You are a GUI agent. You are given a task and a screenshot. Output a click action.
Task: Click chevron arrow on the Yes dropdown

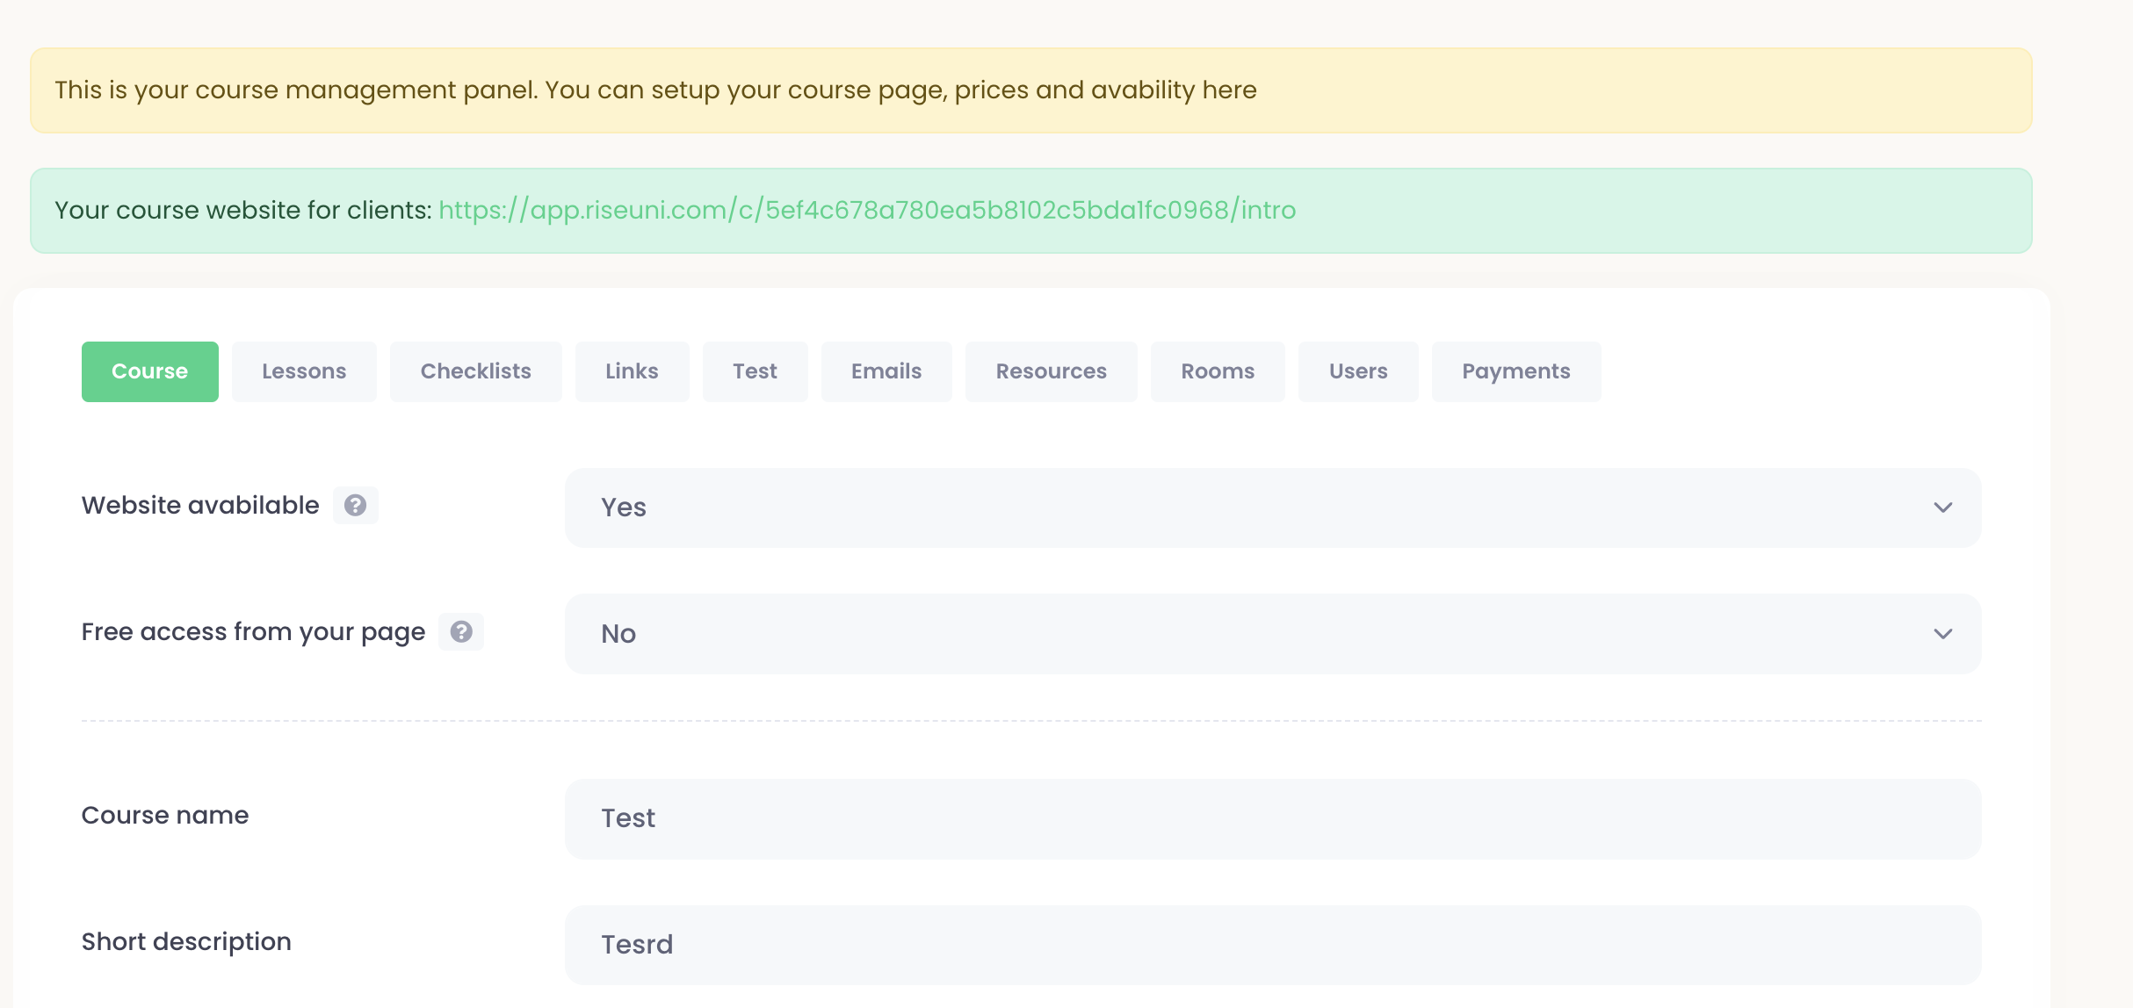(x=1942, y=508)
